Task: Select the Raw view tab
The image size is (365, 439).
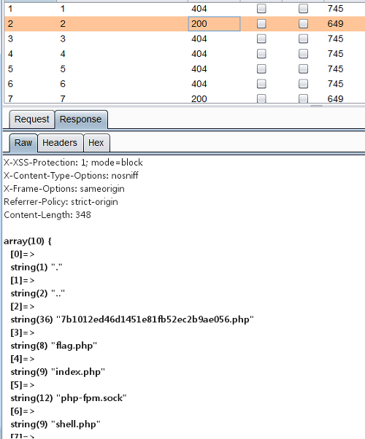Action: click(23, 143)
